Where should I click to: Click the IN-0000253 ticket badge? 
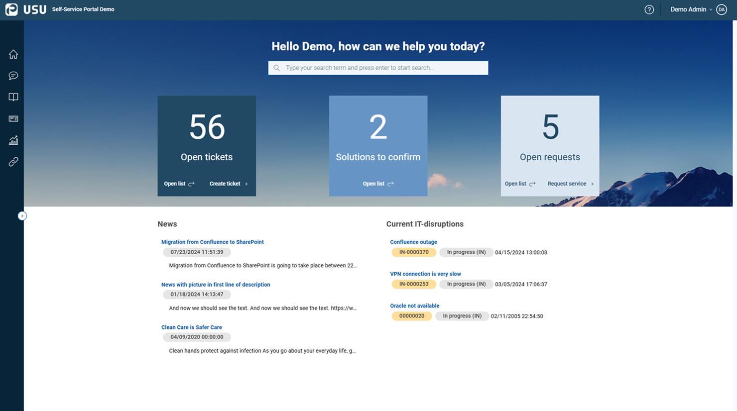414,284
